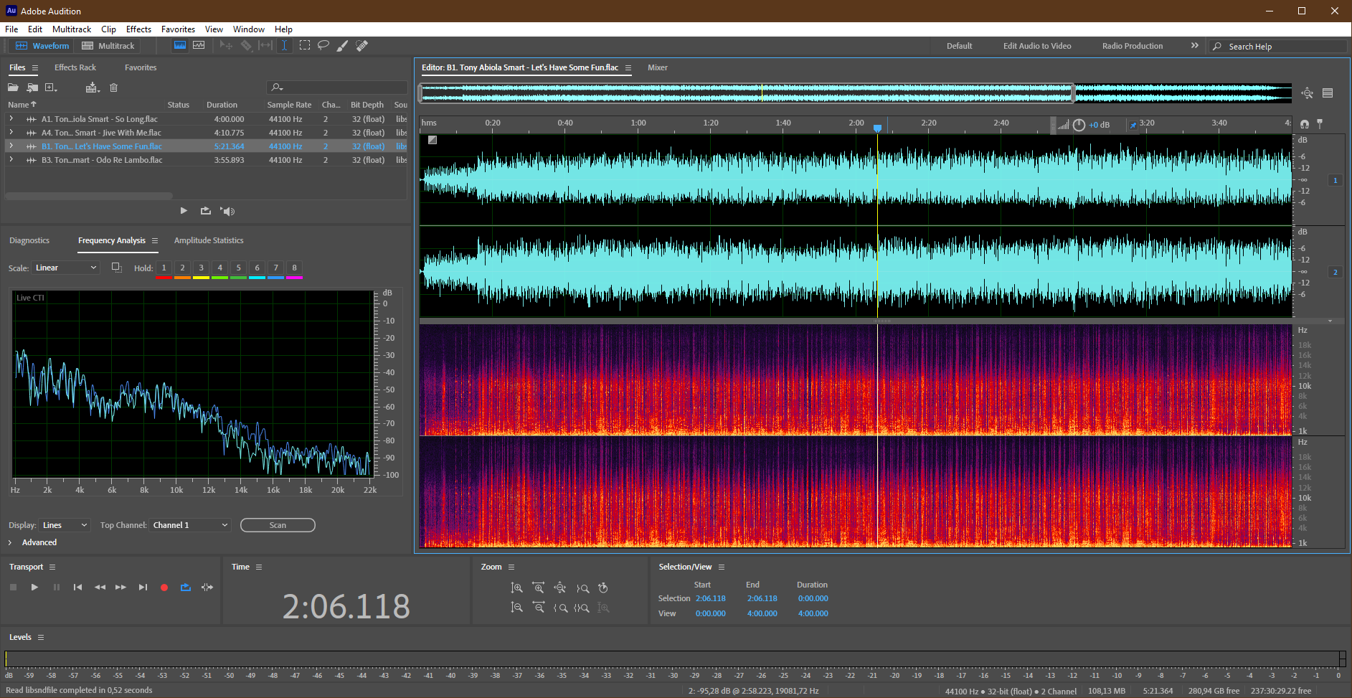1352x698 pixels.
Task: Click the Skip Selection icon in Transport
Action: tap(207, 587)
